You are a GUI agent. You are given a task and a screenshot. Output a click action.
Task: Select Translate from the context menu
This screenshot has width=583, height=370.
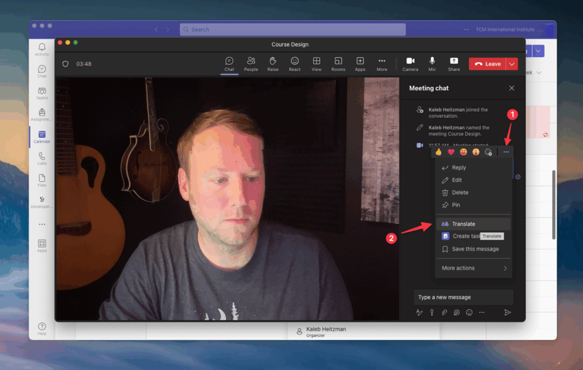click(463, 224)
